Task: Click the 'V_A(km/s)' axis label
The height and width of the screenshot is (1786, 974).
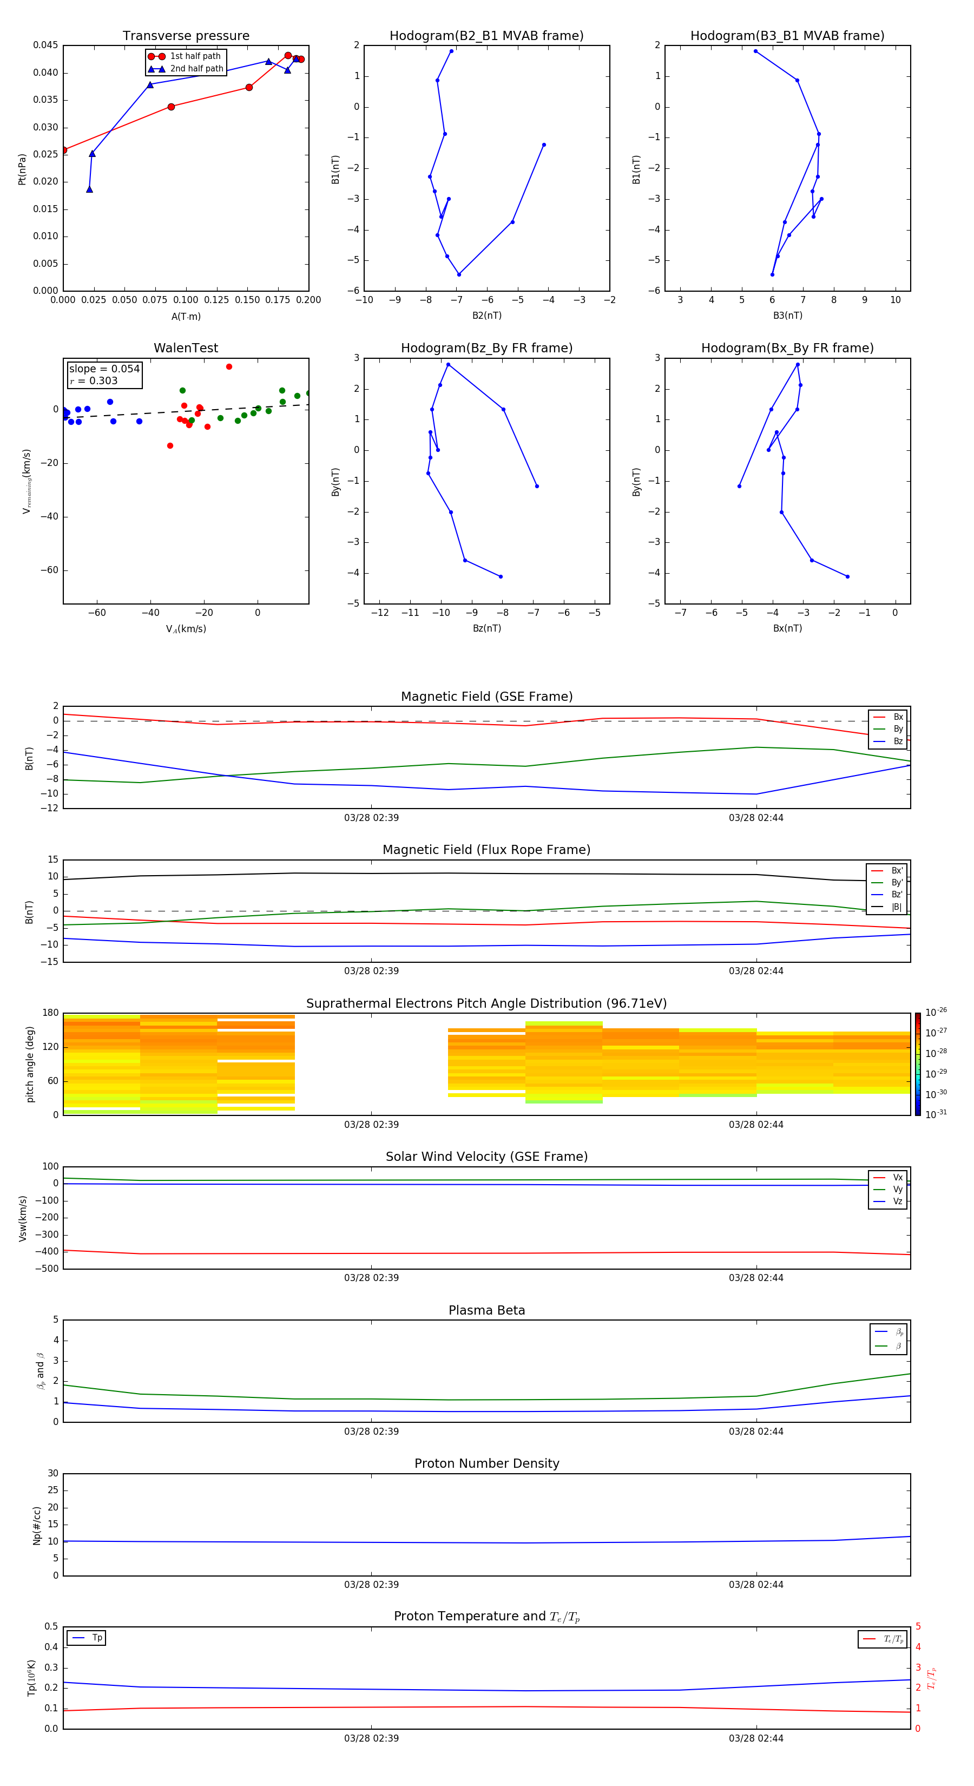Action: coord(186,629)
